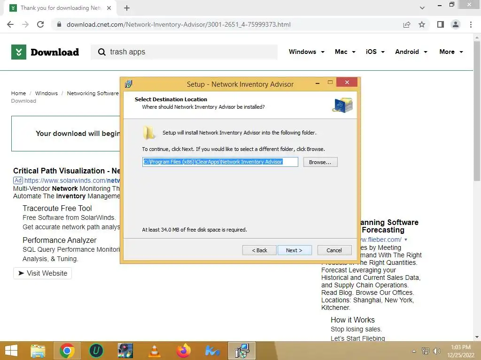This screenshot has height=360, width=481.
Task: Open the blue K app in taskbar
Action: tap(213, 351)
